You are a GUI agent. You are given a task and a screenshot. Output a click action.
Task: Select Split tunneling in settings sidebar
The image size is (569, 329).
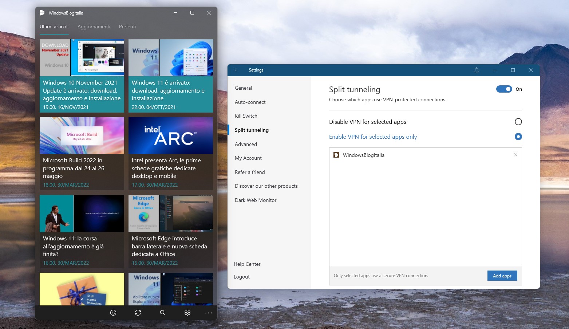coord(252,130)
